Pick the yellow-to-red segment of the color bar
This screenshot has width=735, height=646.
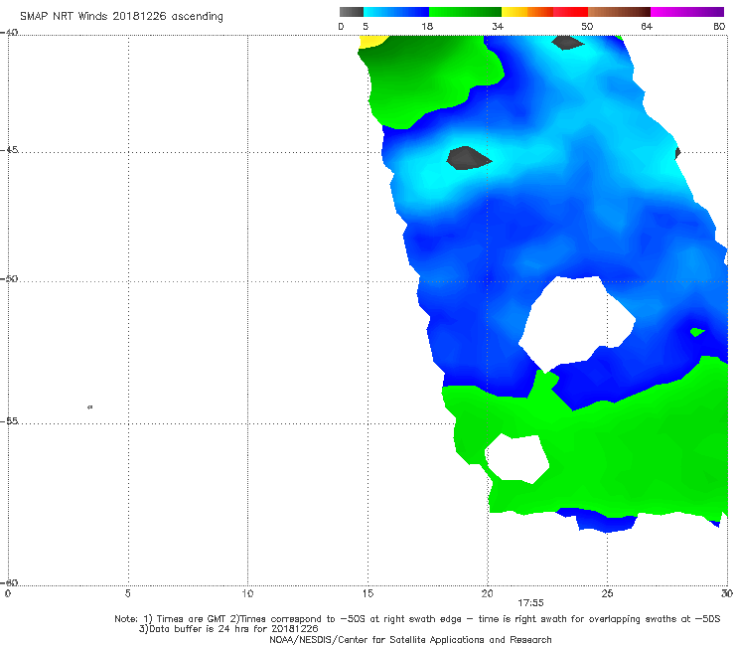pyautogui.click(x=544, y=12)
